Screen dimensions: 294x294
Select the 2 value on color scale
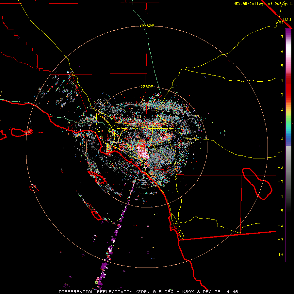(x=282, y=109)
